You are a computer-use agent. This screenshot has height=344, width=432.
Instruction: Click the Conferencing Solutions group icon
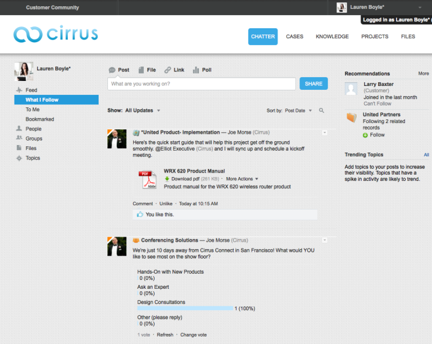(x=136, y=240)
